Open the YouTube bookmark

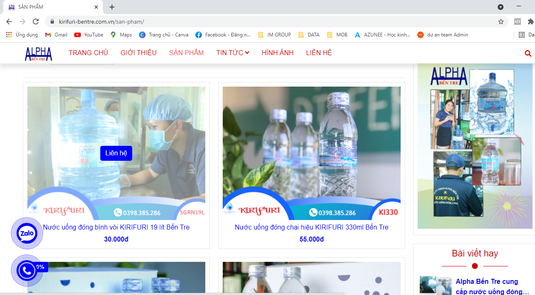(88, 35)
